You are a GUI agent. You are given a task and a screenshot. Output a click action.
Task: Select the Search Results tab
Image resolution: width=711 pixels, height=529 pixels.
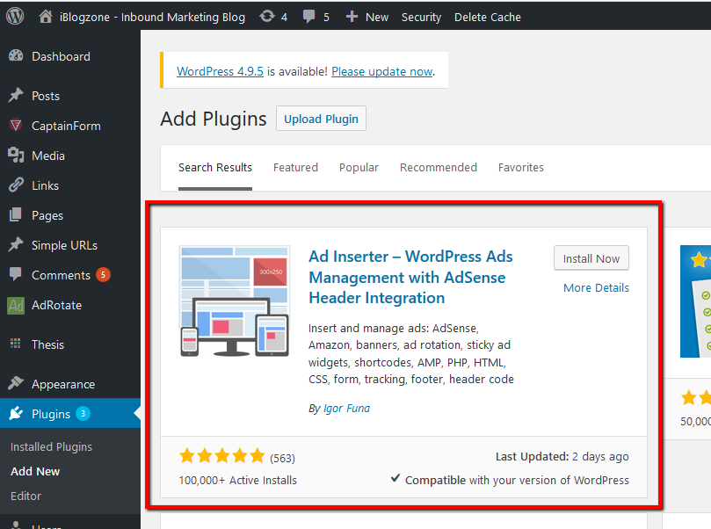pyautogui.click(x=215, y=167)
